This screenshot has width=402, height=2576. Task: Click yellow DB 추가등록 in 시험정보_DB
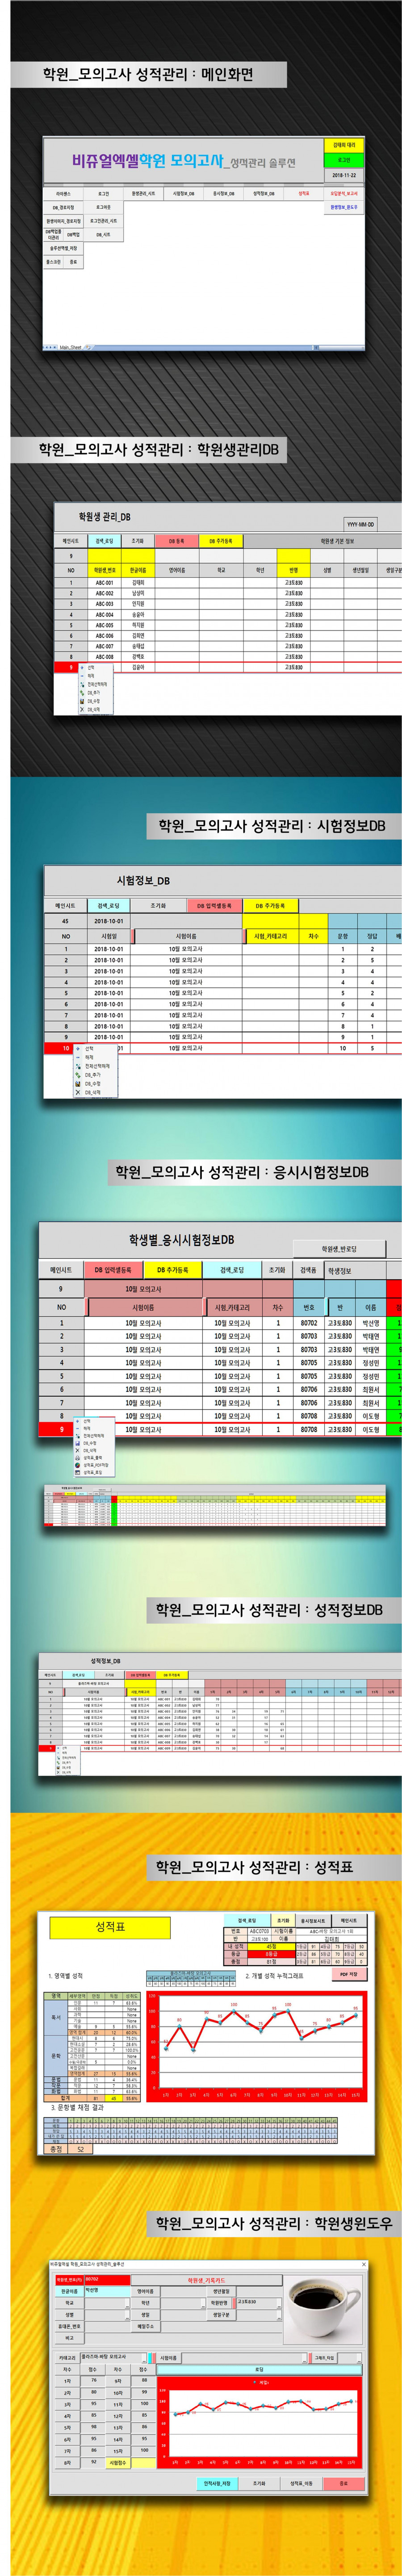270,906
